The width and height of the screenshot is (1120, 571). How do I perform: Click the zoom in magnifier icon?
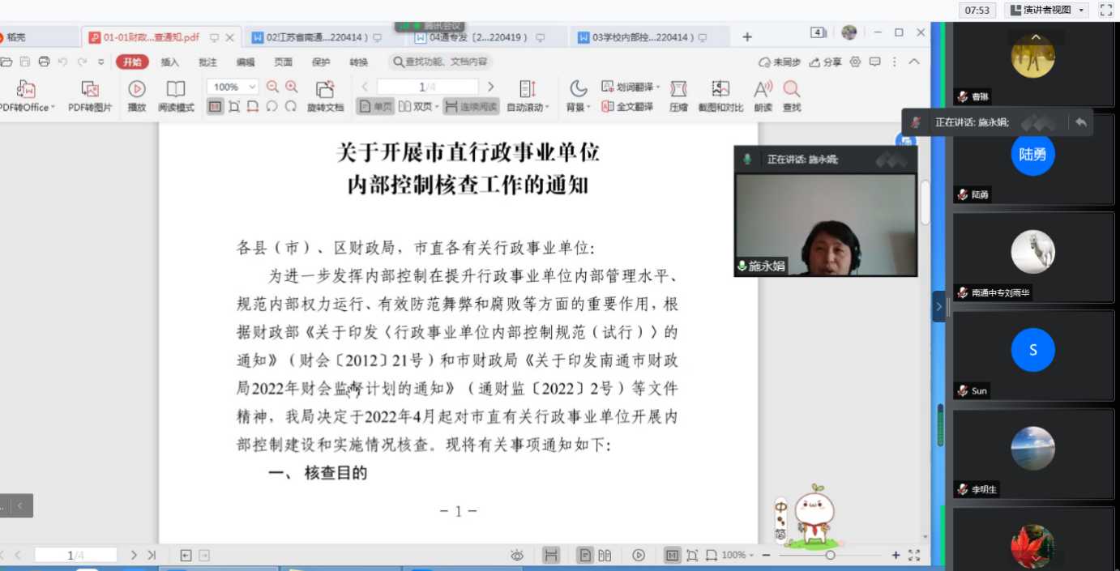point(292,87)
